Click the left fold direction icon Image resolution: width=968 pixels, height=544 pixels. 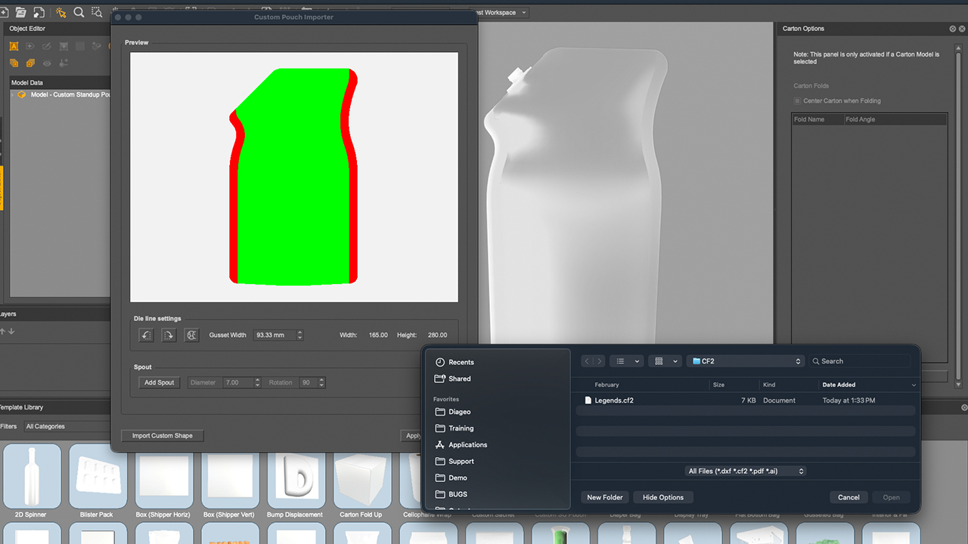(x=145, y=335)
